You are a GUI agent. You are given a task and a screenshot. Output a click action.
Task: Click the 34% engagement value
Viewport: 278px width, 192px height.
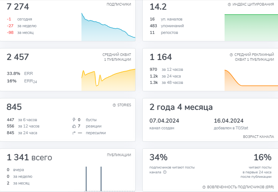click(158, 157)
